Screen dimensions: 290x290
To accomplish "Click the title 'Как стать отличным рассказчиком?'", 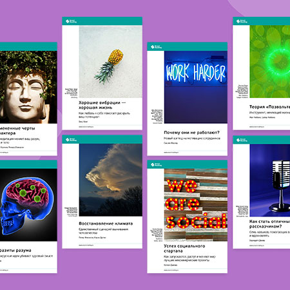I will click(x=269, y=224).
